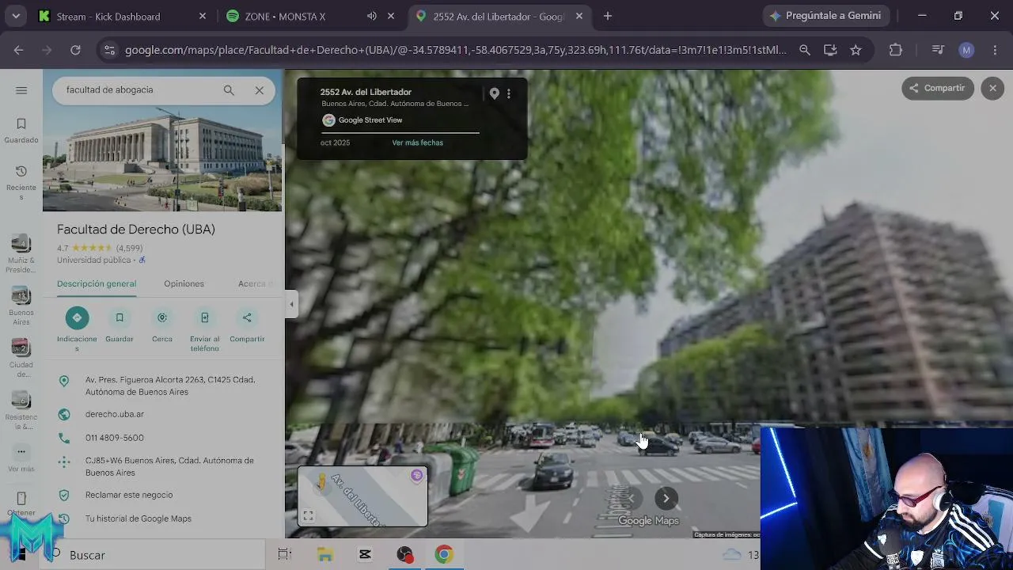Open File Explorer from the taskbar
Screen dimensions: 1013x570
[x=324, y=554]
